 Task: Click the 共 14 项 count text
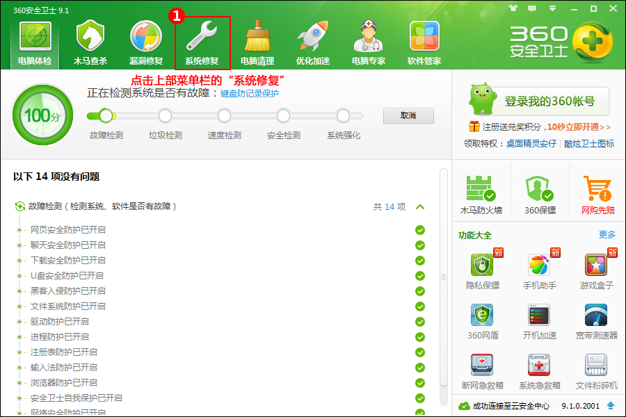click(x=390, y=206)
